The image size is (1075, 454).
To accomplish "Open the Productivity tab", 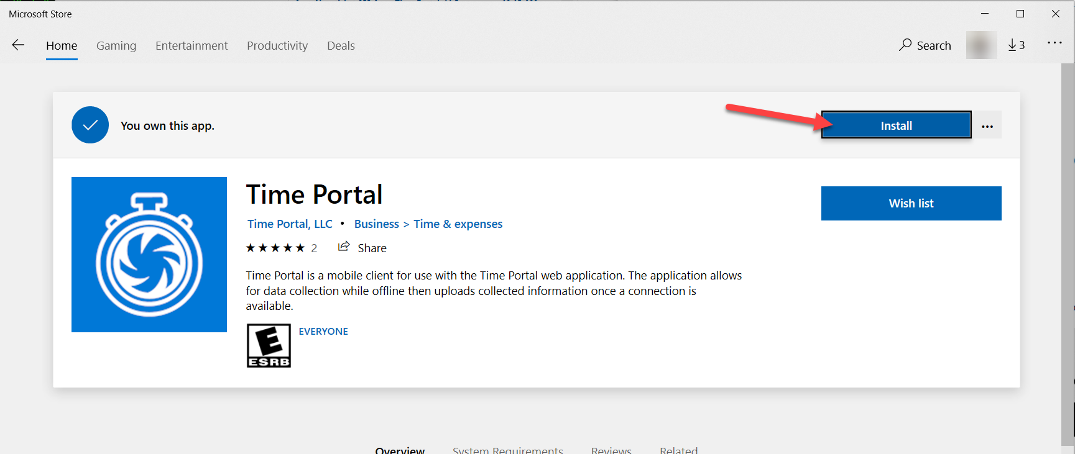I will coord(277,46).
